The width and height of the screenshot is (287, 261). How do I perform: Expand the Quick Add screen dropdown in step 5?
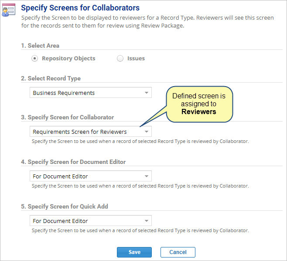(x=91, y=221)
